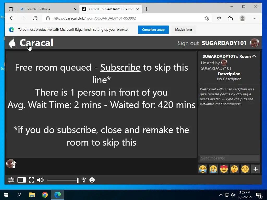Adjust the room volume slider

click(63, 180)
